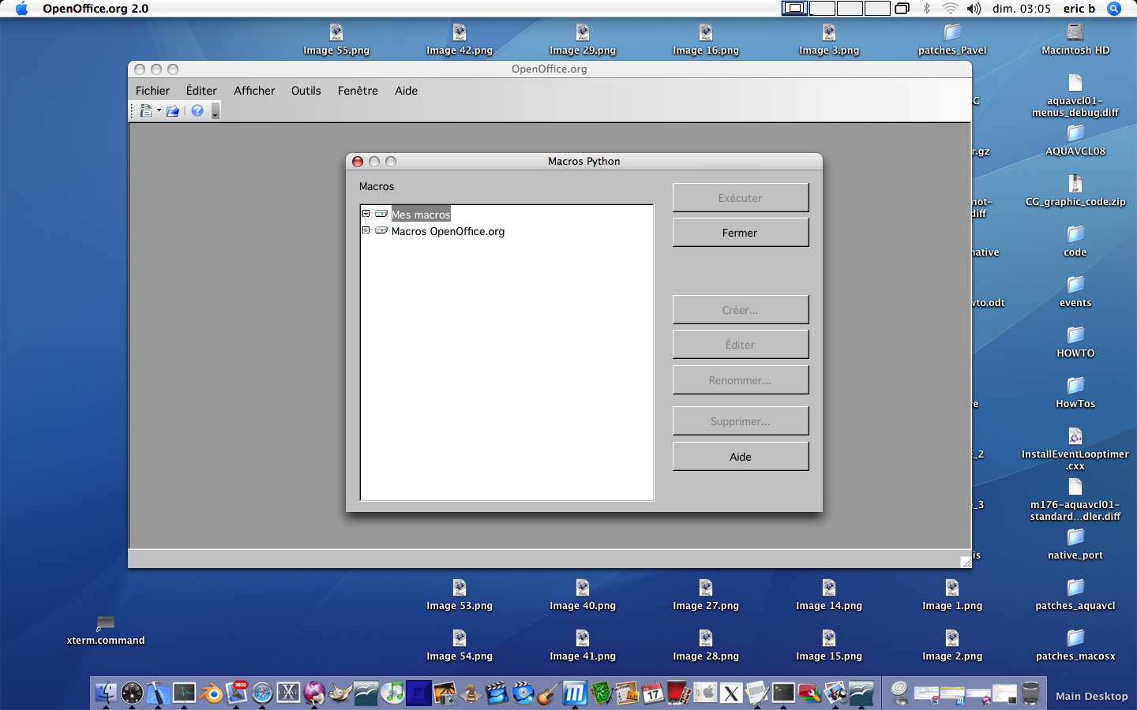
Task: Open iMovie clapperboard icon in the Dock
Action: (x=497, y=693)
